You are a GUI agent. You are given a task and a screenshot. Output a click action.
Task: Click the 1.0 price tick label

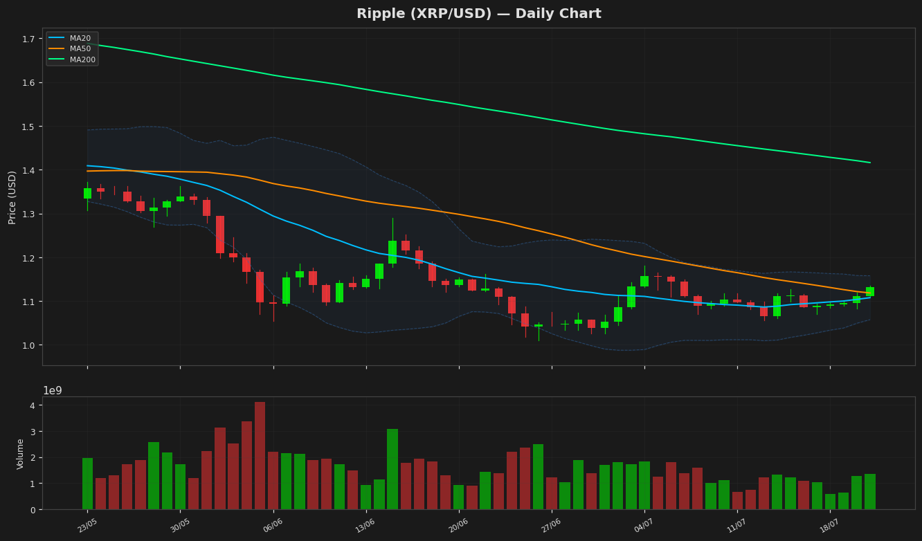pos(28,345)
